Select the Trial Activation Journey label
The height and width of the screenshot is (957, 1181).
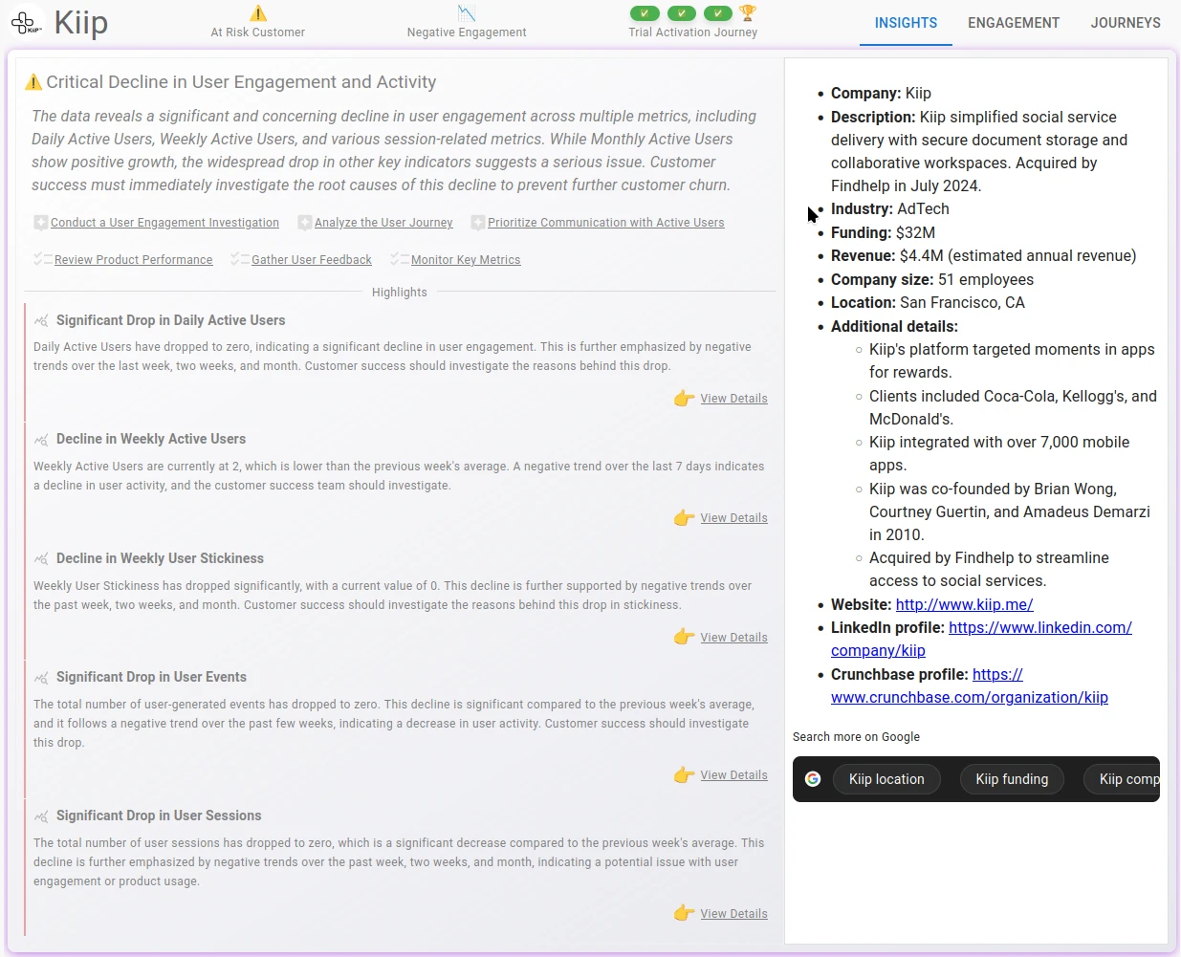pos(693,33)
